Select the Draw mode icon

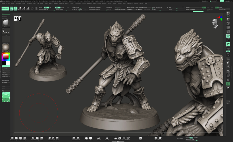tap(15, 8)
